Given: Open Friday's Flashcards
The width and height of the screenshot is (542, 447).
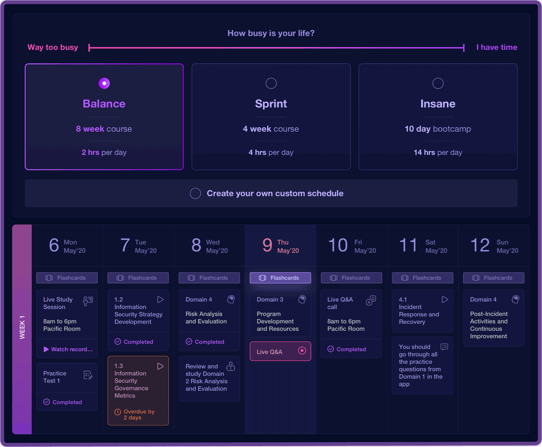Looking at the screenshot, I should coord(351,278).
